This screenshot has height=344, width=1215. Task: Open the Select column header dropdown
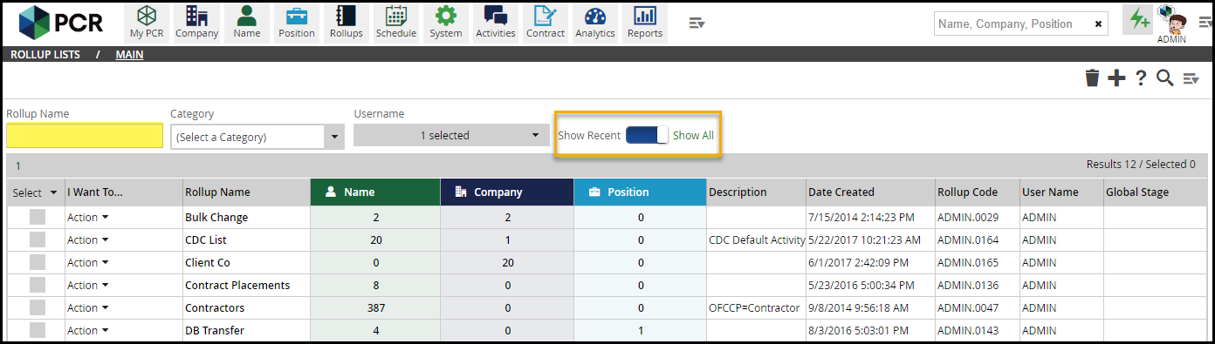54,192
